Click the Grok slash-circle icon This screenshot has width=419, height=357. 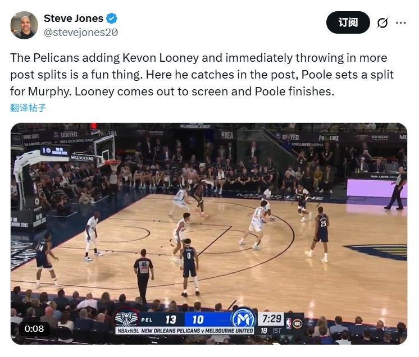[x=382, y=22]
